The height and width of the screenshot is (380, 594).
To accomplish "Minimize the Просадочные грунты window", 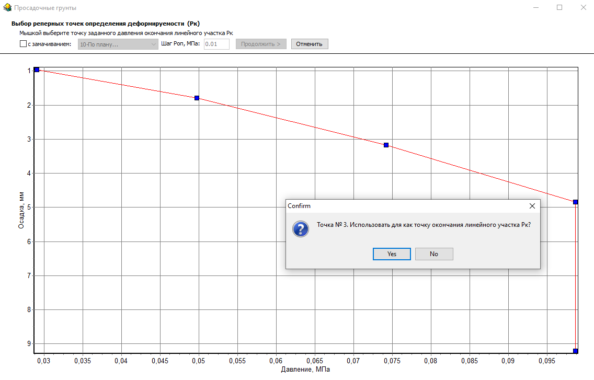I will coord(535,8).
